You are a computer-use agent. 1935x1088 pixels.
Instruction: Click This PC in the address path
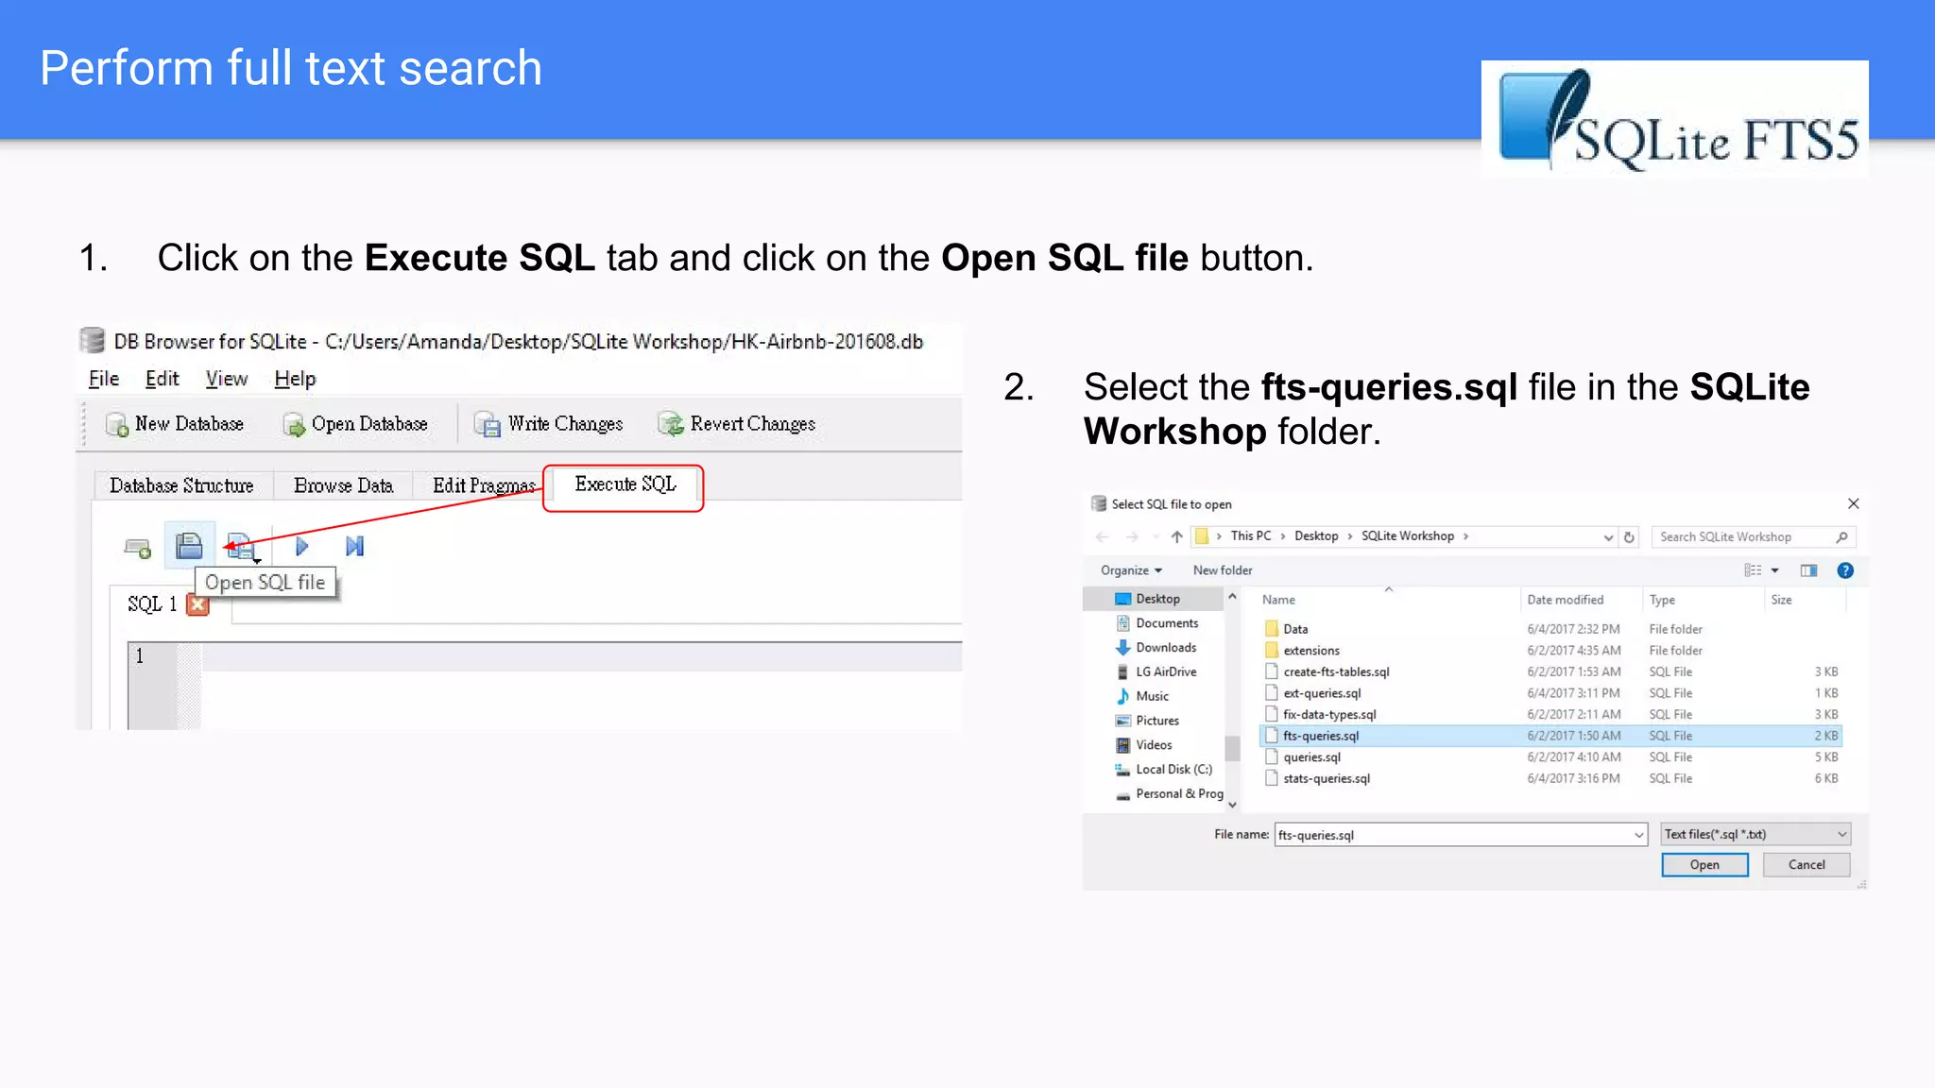point(1250,535)
